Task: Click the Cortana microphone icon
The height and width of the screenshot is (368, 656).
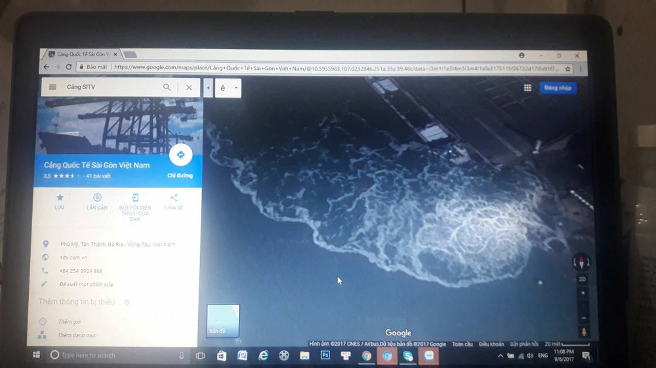Action: tap(182, 356)
